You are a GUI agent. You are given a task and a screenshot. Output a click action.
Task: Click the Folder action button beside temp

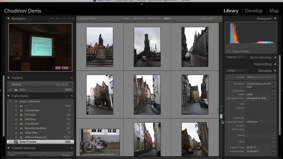(273, 95)
